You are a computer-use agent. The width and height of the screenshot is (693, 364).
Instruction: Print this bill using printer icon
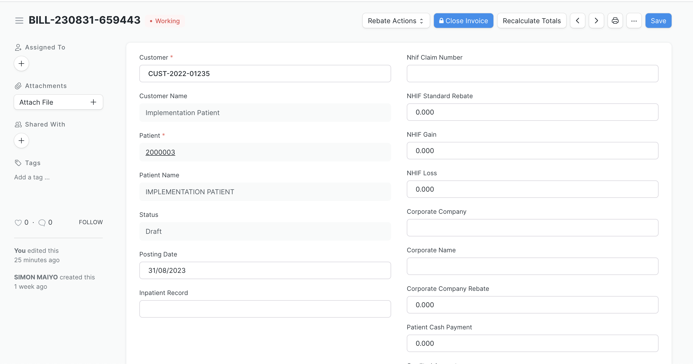615,21
